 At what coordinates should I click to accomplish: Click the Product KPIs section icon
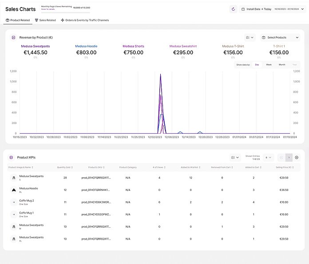coord(12,157)
